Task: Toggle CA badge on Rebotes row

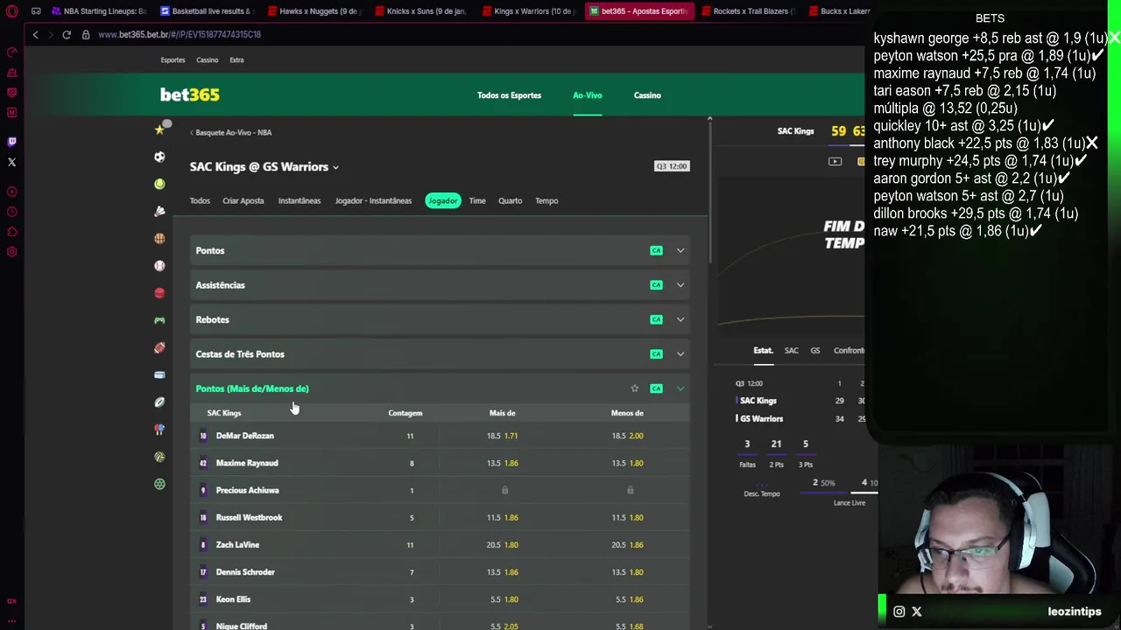Action: click(656, 319)
